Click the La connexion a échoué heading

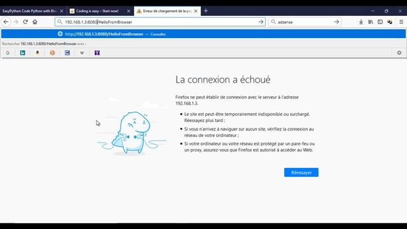click(223, 80)
